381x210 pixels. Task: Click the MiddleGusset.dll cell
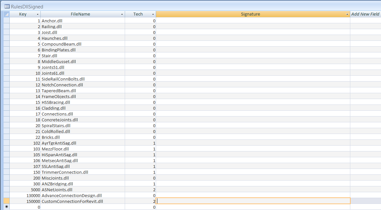click(83, 61)
